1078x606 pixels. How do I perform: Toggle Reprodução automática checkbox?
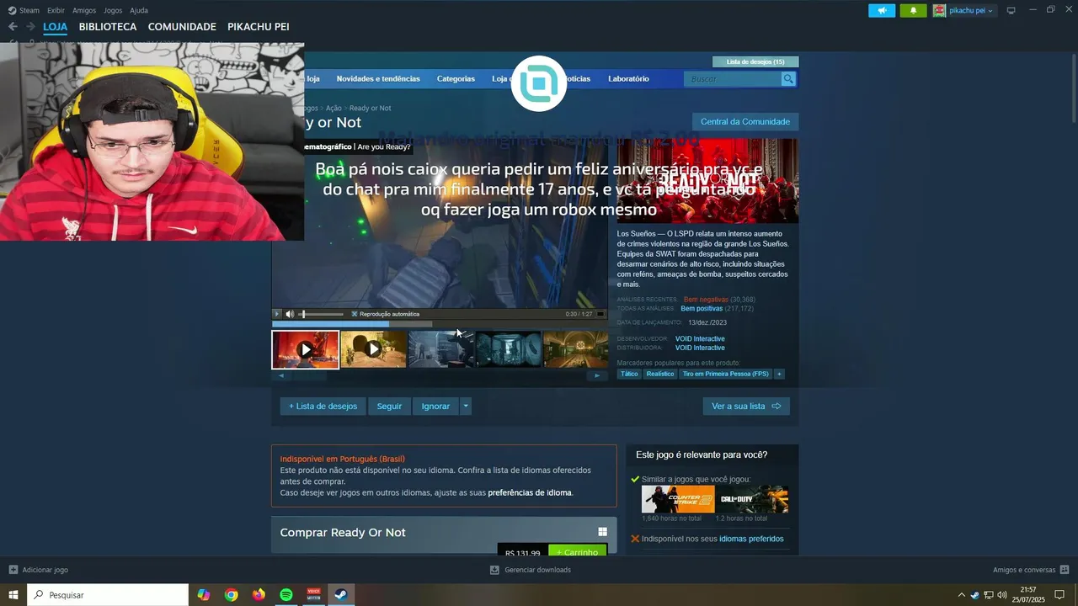pyautogui.click(x=355, y=314)
